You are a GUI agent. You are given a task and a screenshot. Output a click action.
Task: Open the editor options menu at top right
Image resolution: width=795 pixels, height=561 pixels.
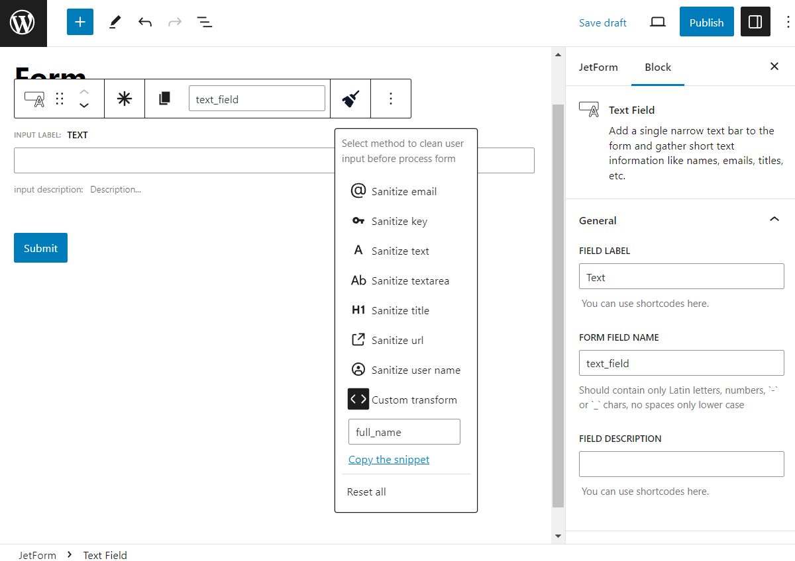(x=786, y=22)
